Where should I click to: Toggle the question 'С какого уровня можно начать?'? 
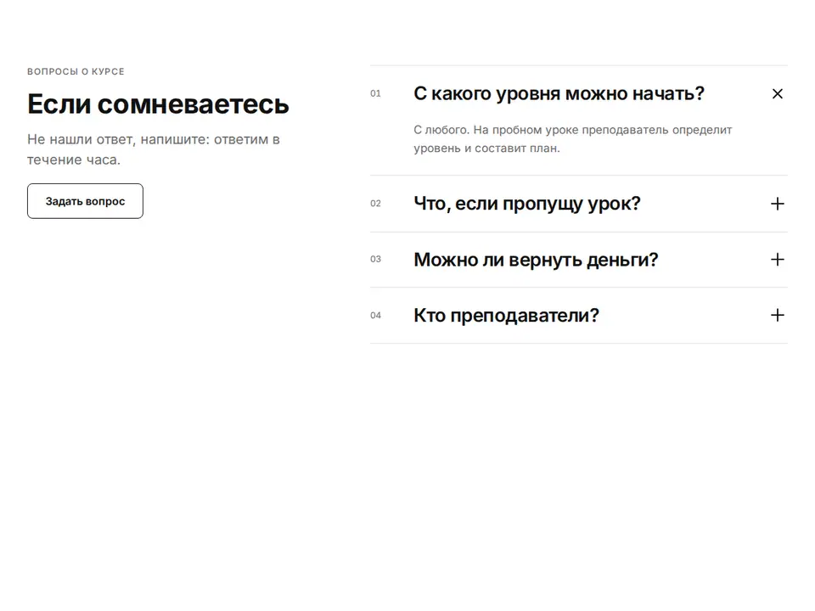click(559, 93)
